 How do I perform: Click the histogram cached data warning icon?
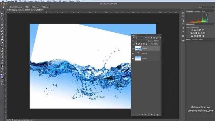pyautogui.click(x=207, y=14)
